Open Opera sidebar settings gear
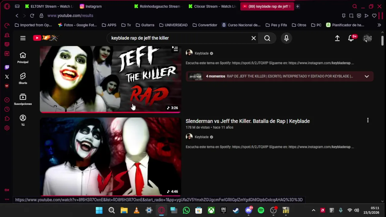Screen dimensions: 386x217 point(7,128)
